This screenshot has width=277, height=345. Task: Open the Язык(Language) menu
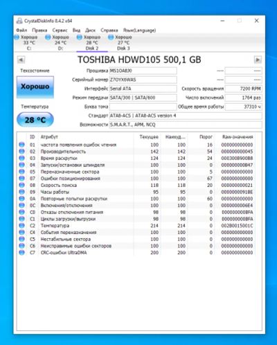(139, 30)
